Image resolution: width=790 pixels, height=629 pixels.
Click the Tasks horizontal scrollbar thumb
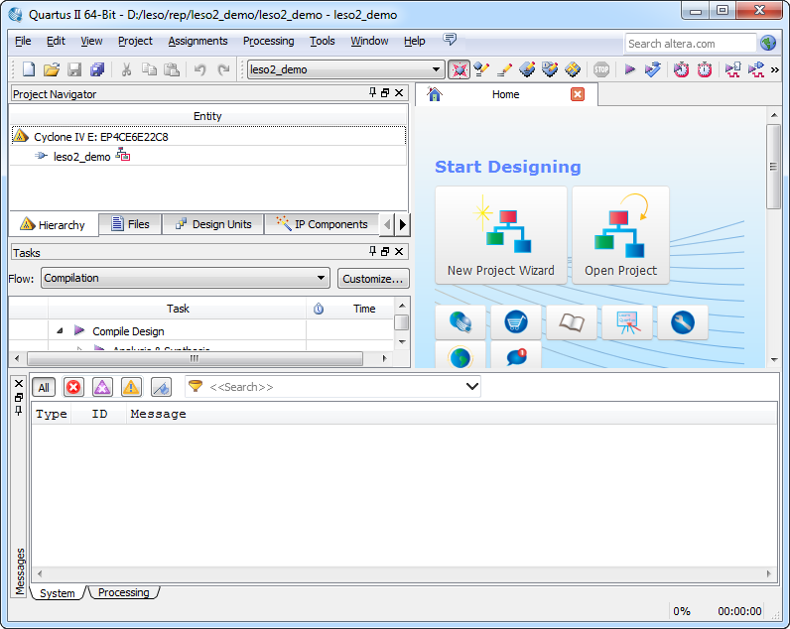pos(195,358)
